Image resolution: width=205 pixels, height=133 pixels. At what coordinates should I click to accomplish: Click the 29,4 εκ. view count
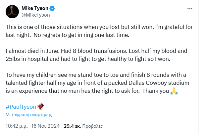[x=72, y=126]
